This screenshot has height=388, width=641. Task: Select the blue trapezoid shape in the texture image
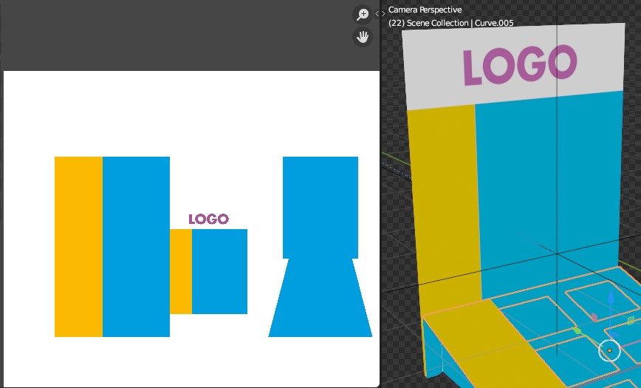320,298
